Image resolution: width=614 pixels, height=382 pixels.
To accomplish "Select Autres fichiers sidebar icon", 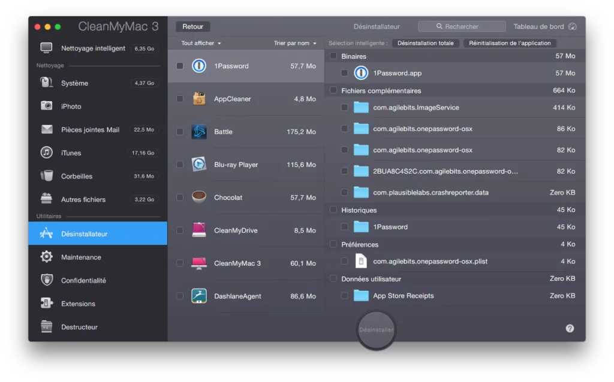I will tap(47, 199).
